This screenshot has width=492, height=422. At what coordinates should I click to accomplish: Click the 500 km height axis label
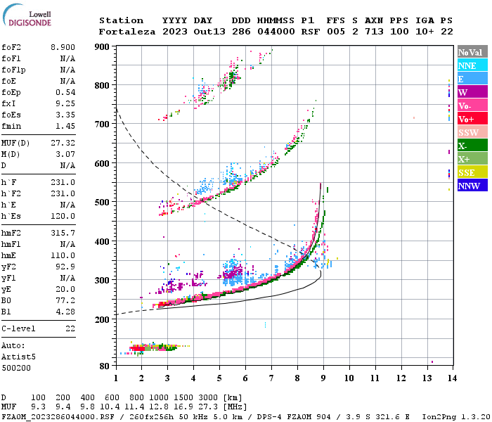[x=102, y=203]
